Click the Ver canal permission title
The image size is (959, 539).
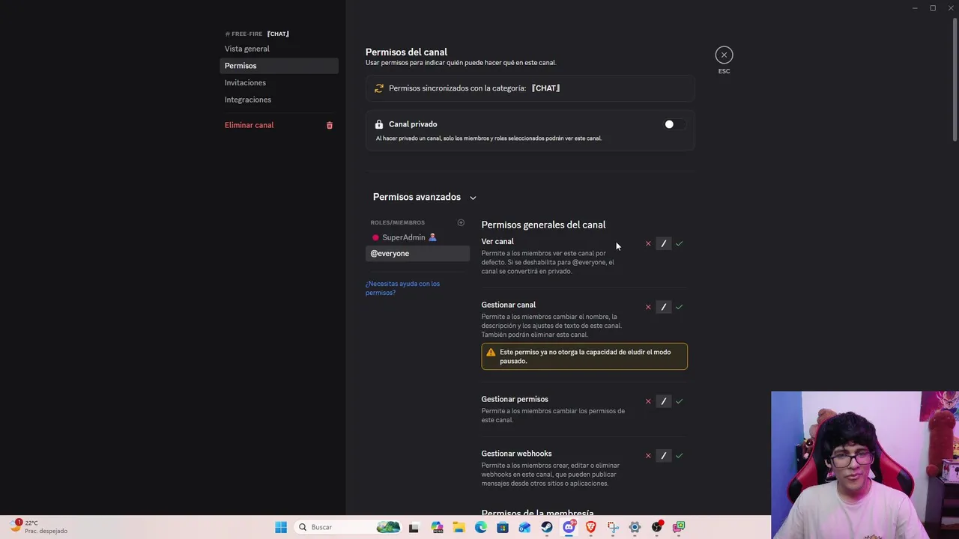click(497, 241)
